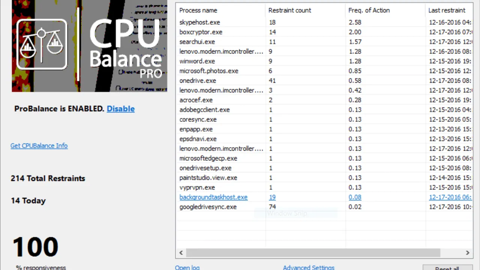This screenshot has height=270, width=480.
Task: Click the Disable ProBalance link
Action: [x=121, y=109]
